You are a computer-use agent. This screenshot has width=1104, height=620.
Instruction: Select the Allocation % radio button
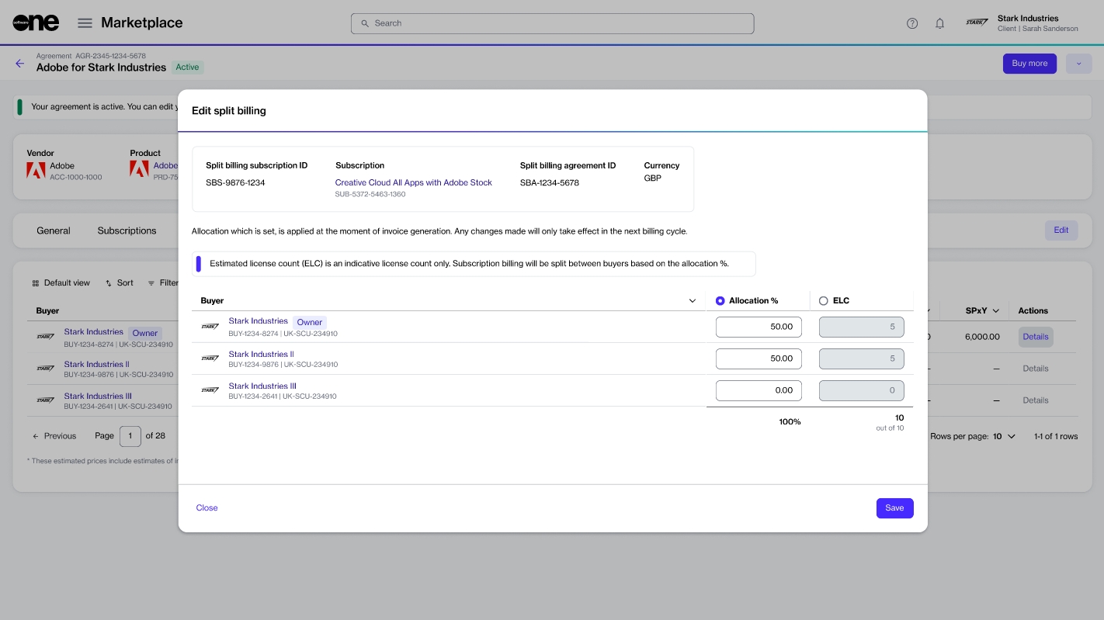click(720, 301)
